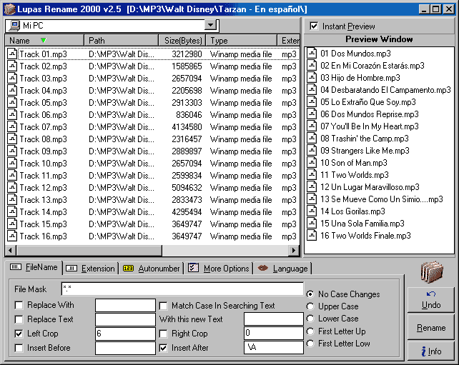Click preview icon for 01 Dos Mundos.mp3
This screenshot has width=459, height=365.
pos(312,54)
